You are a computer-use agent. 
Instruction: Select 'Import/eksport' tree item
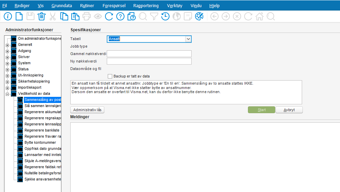tap(30, 87)
